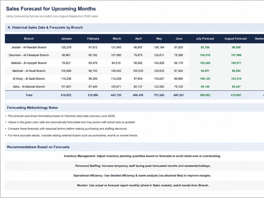The image size is (264, 198).
Task: Click Madinah January value 105,826
Action: tap(66, 71)
